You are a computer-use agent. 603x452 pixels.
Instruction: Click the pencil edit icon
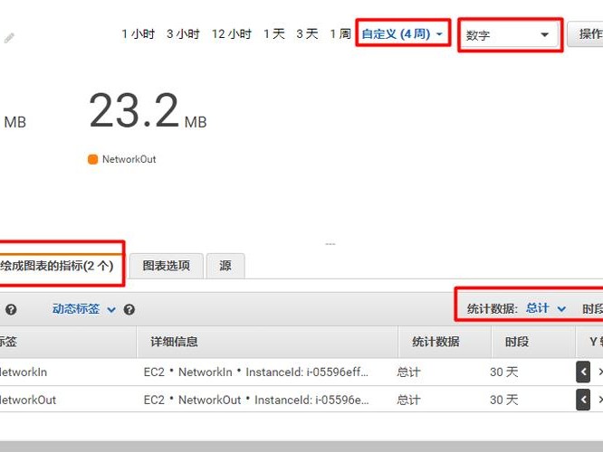click(x=9, y=38)
